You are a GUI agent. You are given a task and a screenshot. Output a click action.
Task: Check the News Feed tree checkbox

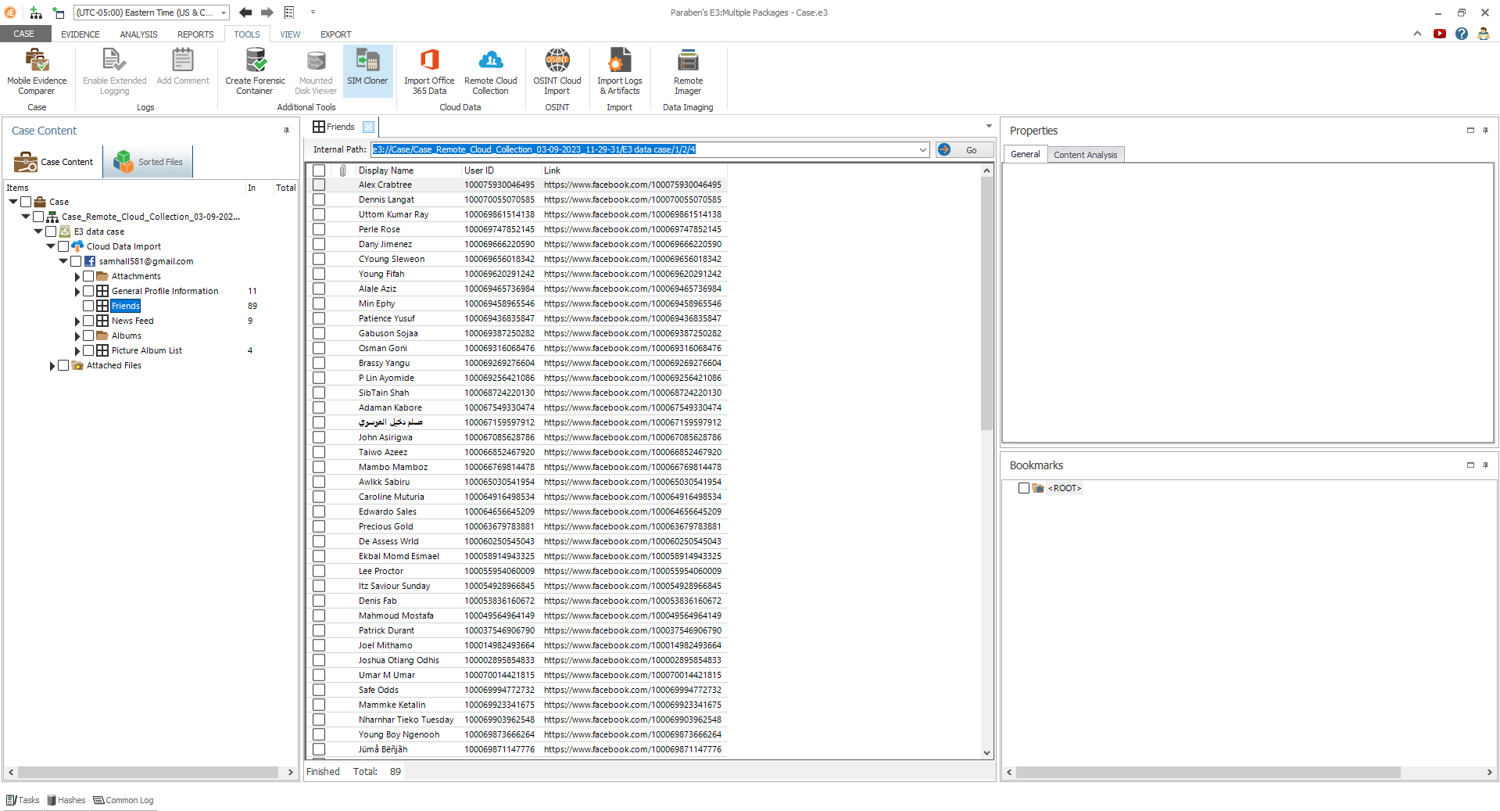coord(88,321)
